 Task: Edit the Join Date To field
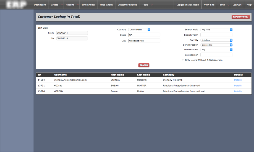coord(72,38)
